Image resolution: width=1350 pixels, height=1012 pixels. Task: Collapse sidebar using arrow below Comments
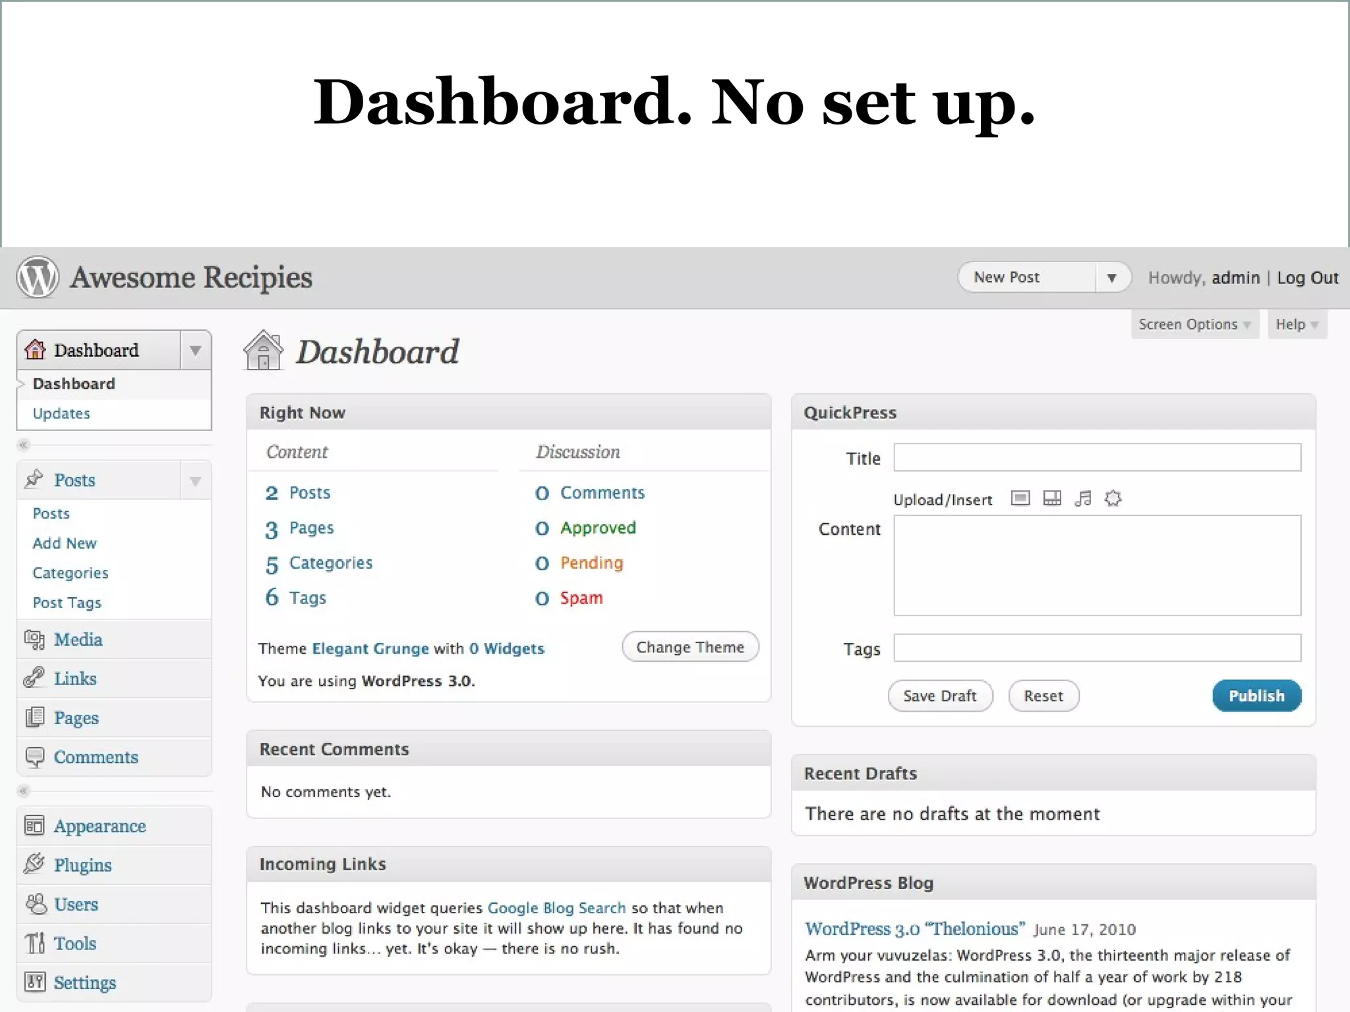[x=24, y=791]
